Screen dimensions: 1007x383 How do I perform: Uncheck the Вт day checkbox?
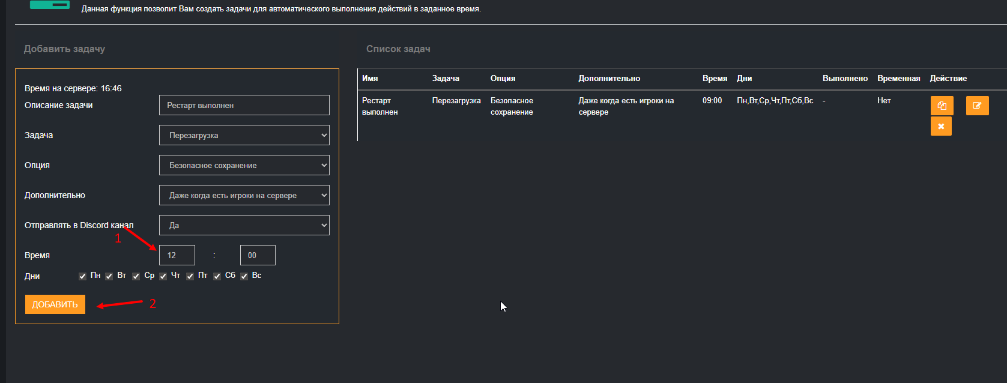tap(109, 276)
